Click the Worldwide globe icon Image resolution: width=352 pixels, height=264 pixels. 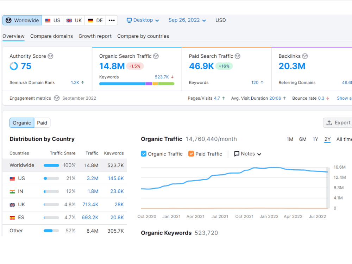[8, 20]
